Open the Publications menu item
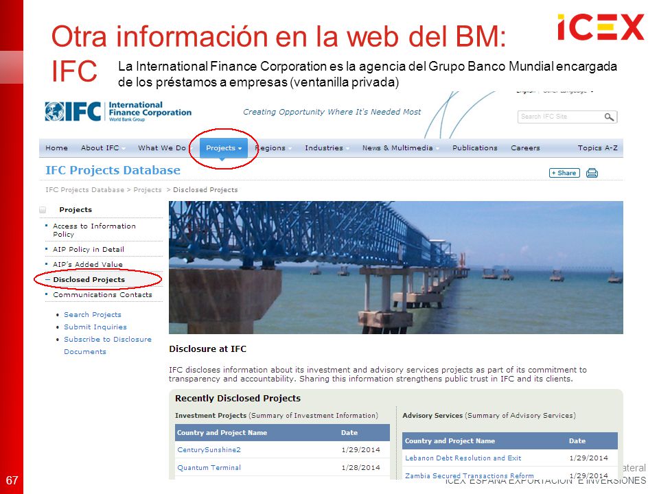The width and height of the screenshot is (659, 494). [474, 148]
